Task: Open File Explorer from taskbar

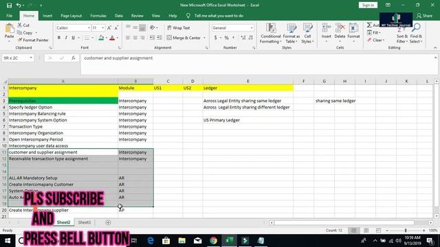Action: coord(181,241)
